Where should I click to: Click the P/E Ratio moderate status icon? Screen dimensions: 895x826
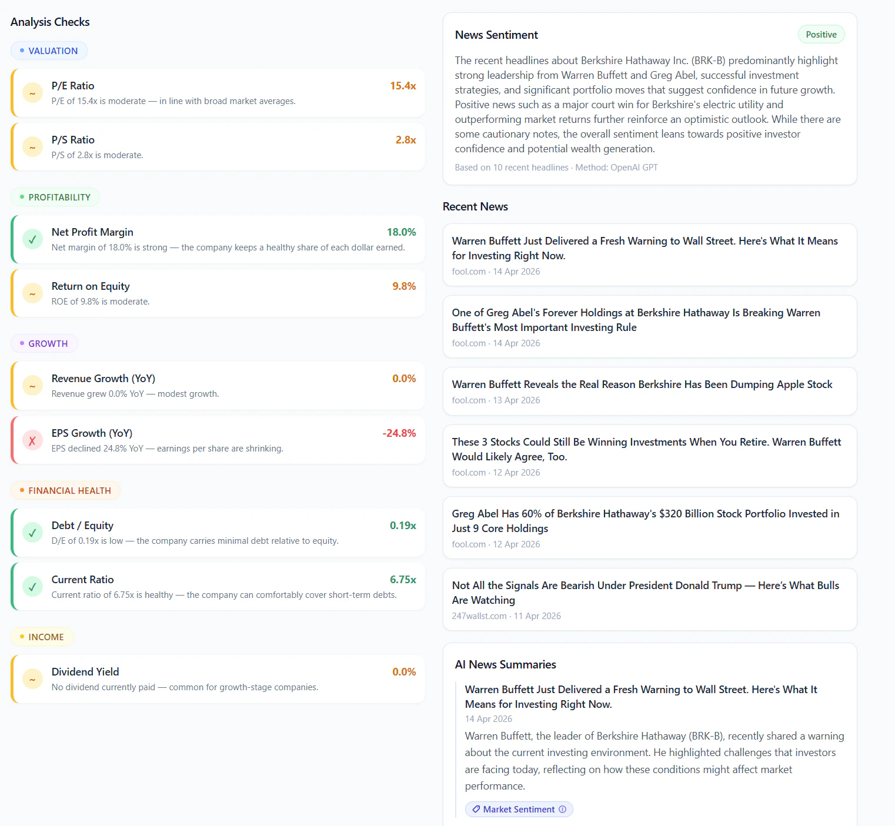pyautogui.click(x=32, y=93)
